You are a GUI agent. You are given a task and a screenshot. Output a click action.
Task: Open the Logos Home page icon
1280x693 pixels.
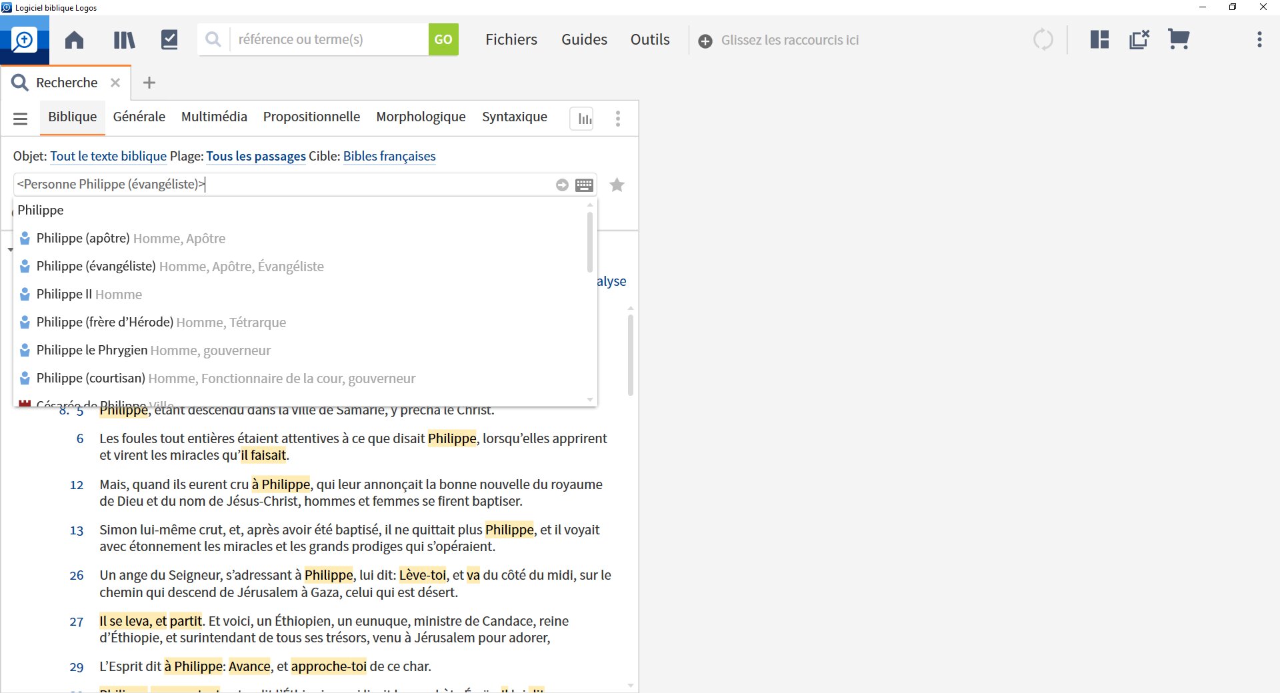point(74,40)
